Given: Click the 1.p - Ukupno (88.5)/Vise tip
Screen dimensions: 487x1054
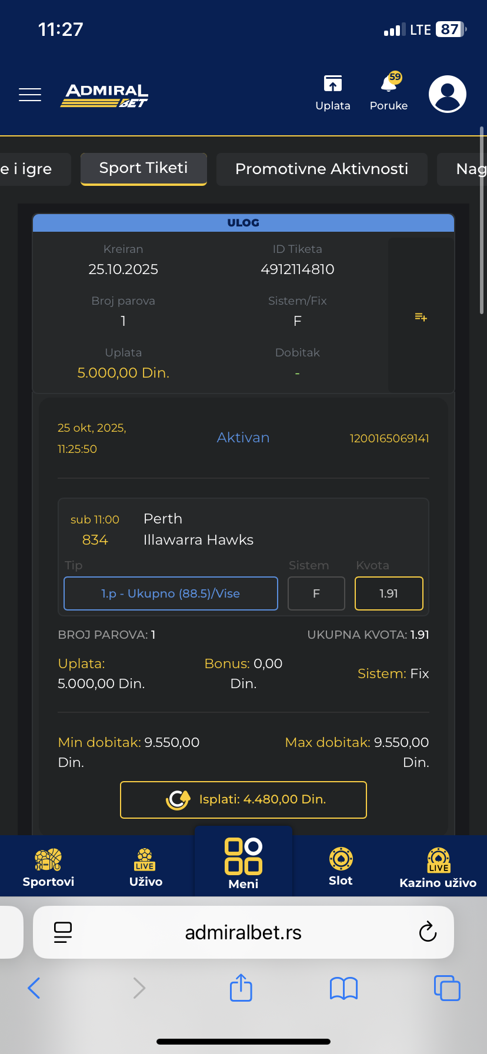Looking at the screenshot, I should click(x=171, y=593).
